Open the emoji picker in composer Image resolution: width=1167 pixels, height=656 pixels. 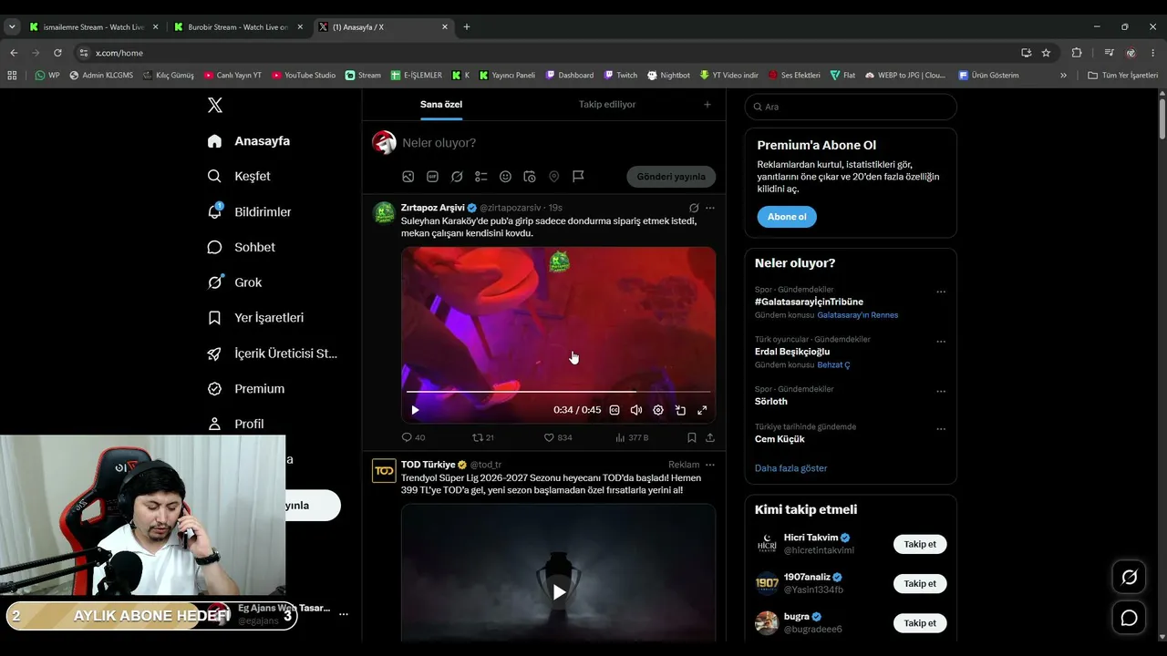(505, 177)
